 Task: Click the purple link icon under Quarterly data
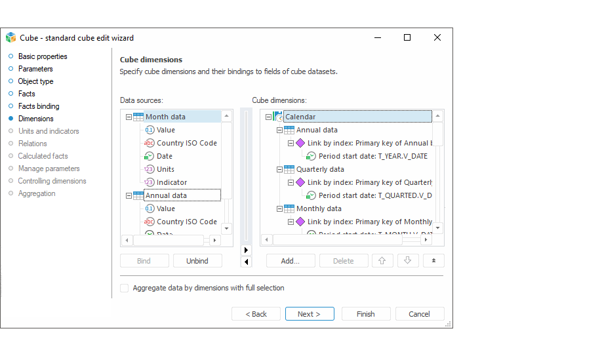(300, 182)
